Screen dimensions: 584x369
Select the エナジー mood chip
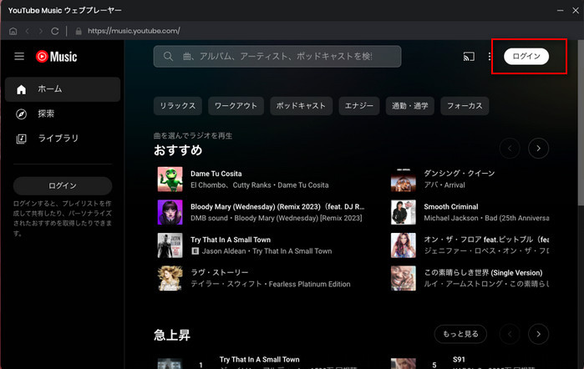coord(359,106)
